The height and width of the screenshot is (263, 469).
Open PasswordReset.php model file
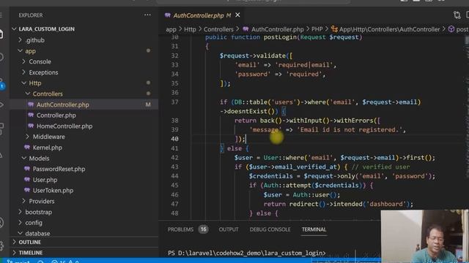click(x=59, y=169)
